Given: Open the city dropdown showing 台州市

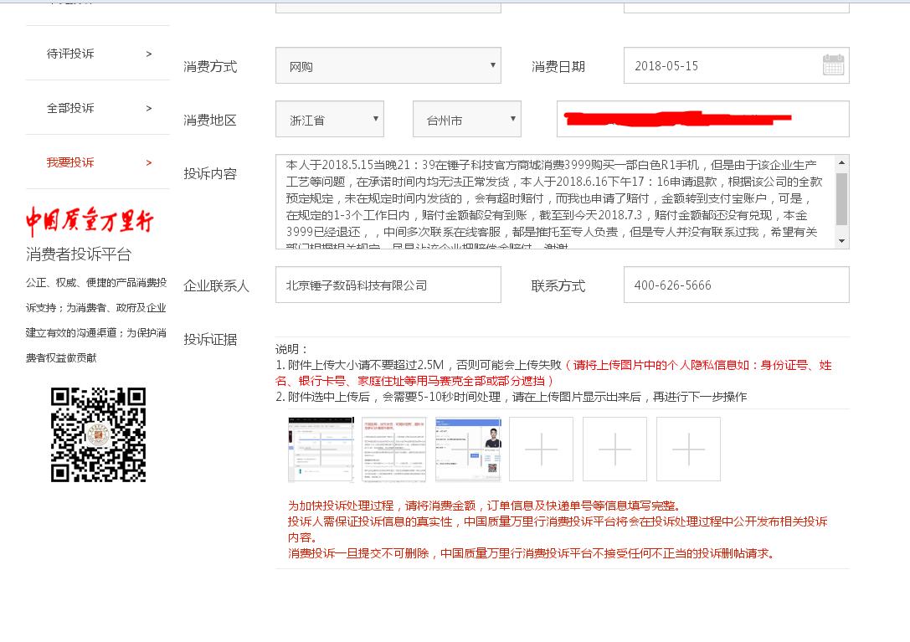Looking at the screenshot, I should pos(467,119).
